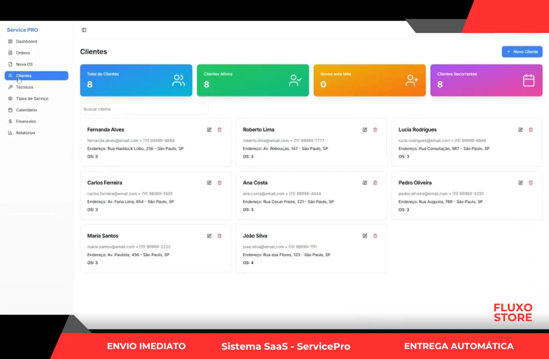The image size is (549, 359).
Task: Delete the Roberto Lima client via trash icon
Action: [x=376, y=130]
